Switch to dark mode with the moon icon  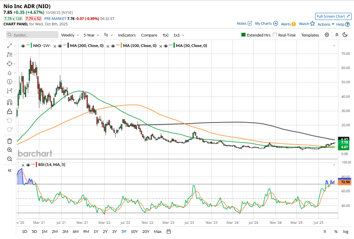pyautogui.click(x=345, y=35)
